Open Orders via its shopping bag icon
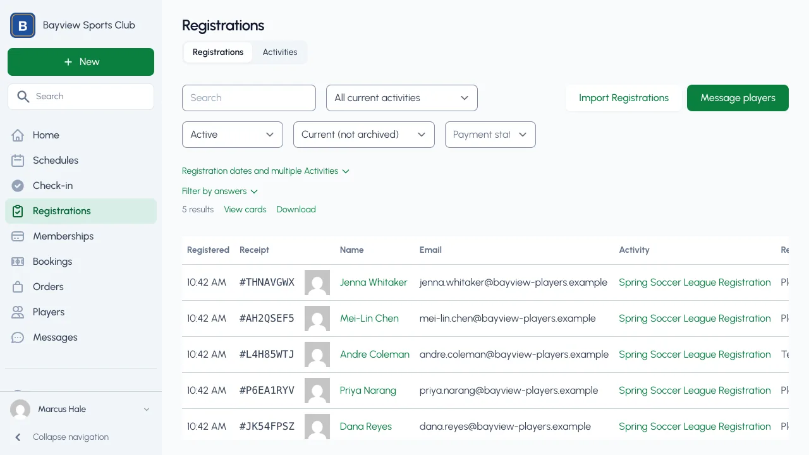Screen dimensions: 809x455 [x=18, y=287]
